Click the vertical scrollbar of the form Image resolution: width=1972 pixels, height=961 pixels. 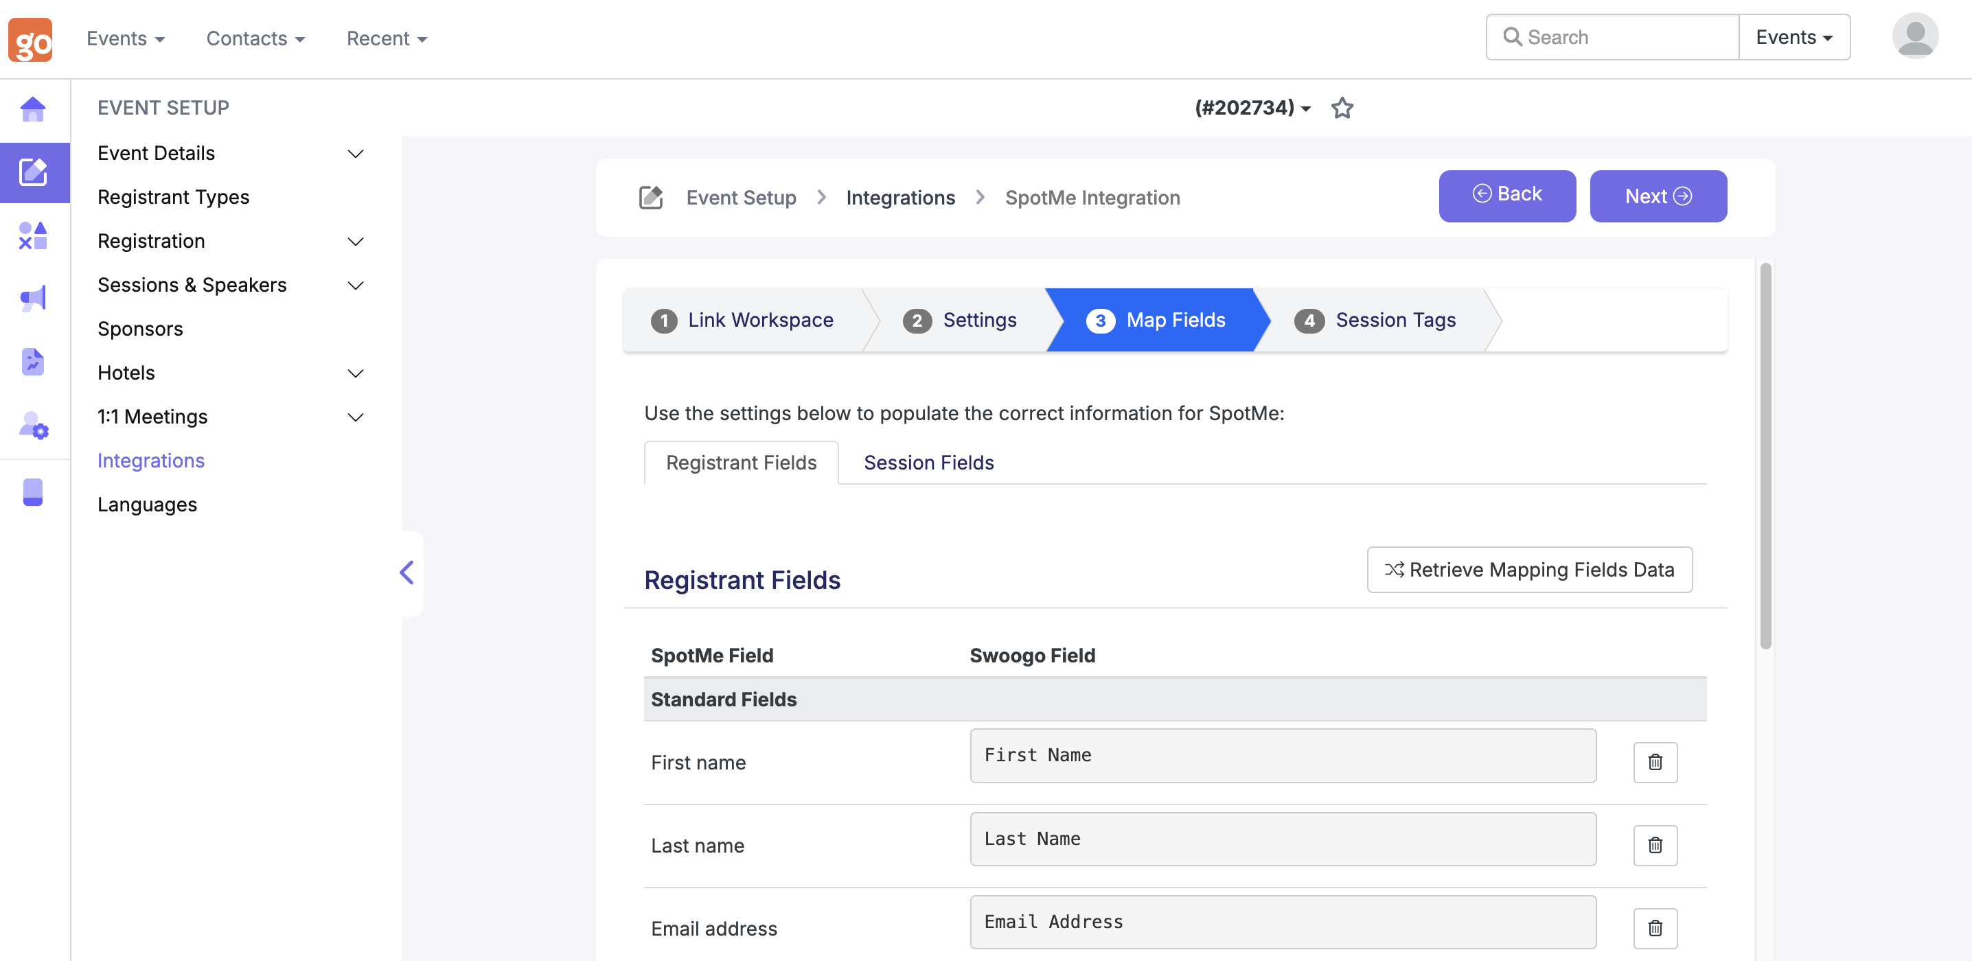1765,456
